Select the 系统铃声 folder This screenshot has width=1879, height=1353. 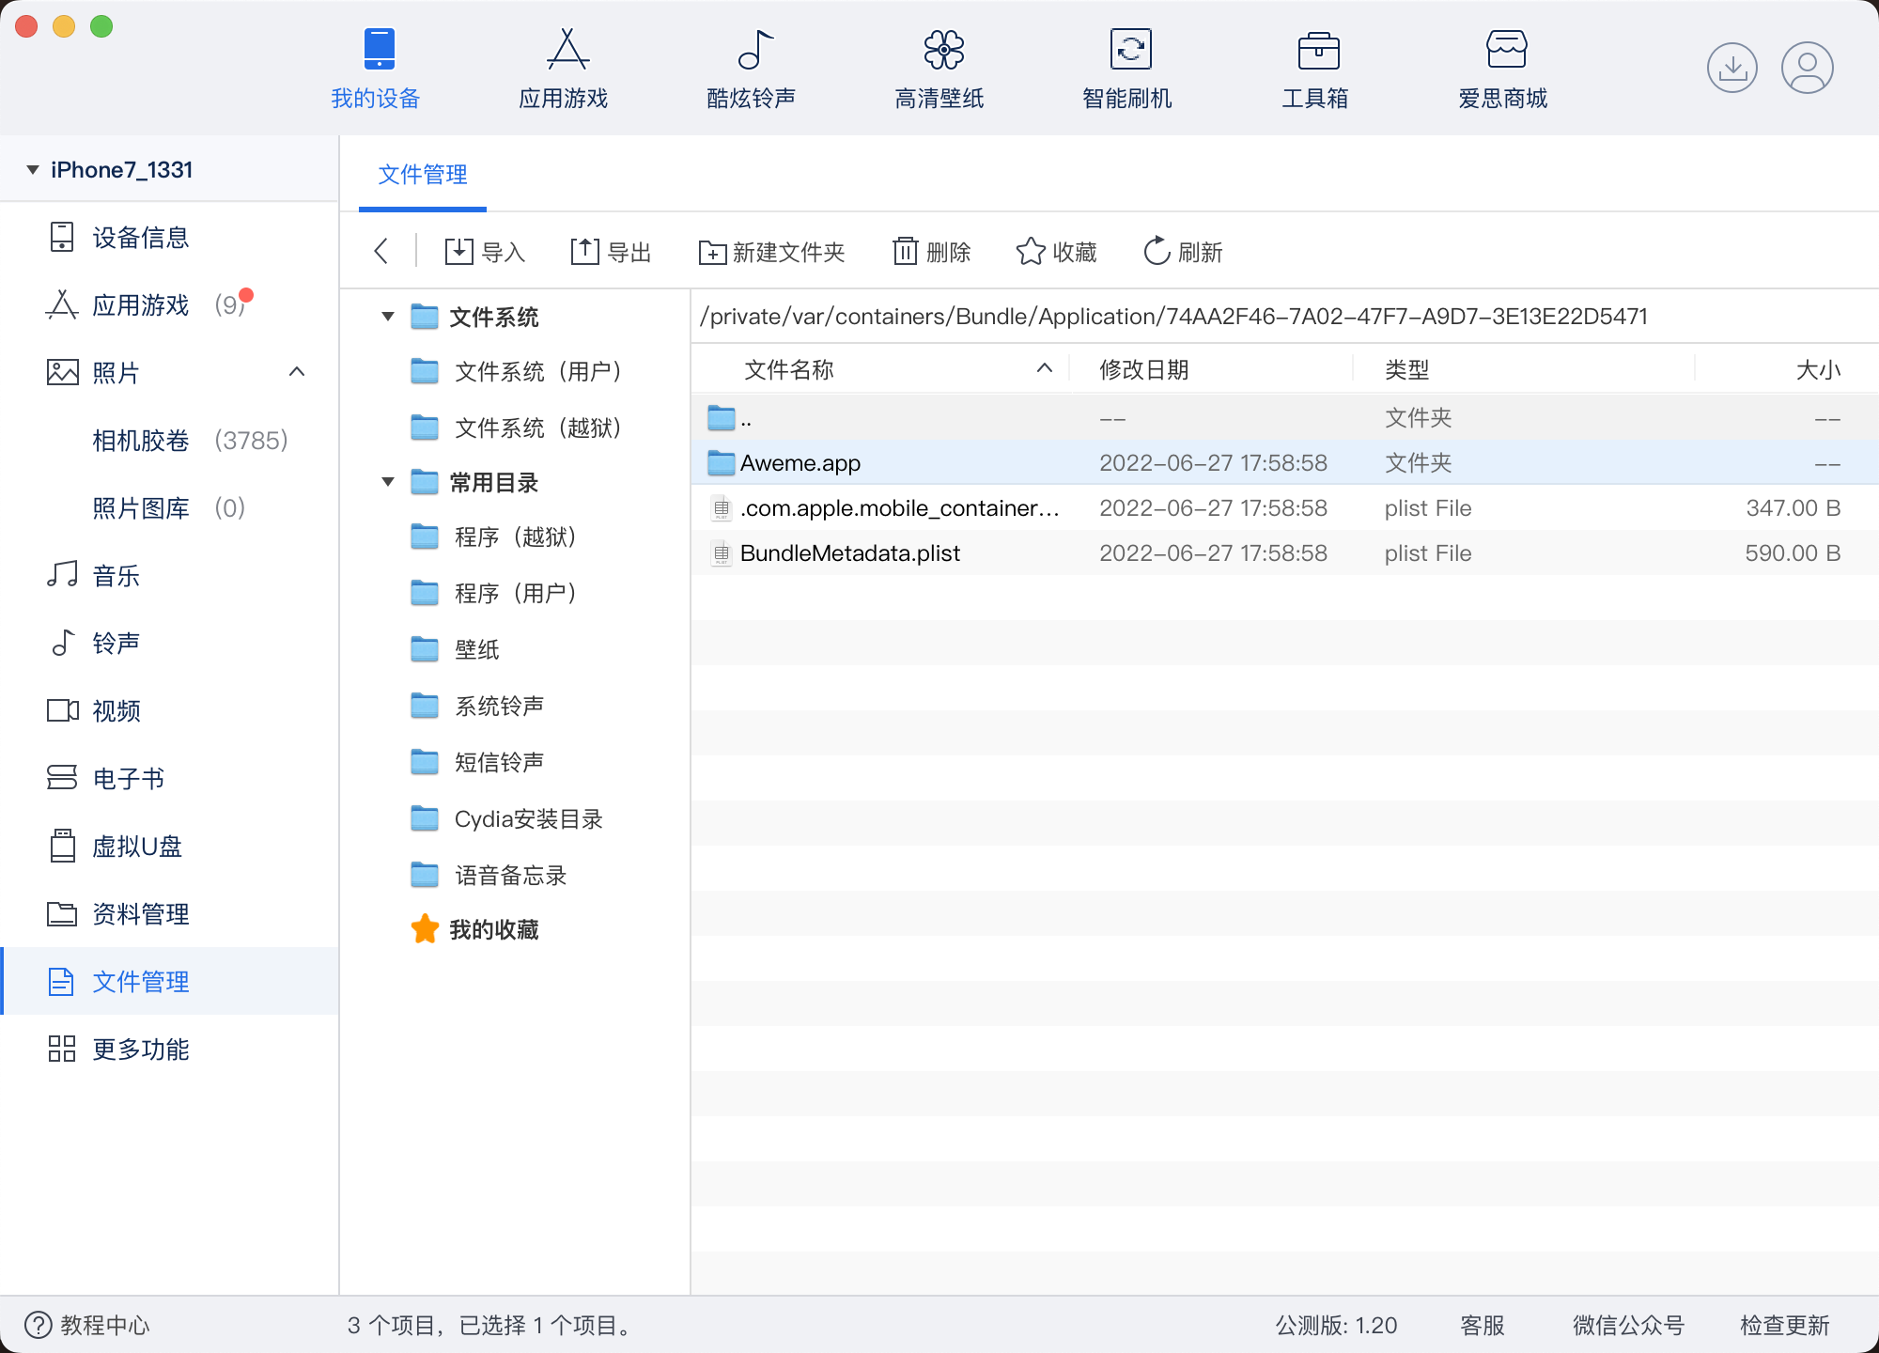[x=477, y=706]
